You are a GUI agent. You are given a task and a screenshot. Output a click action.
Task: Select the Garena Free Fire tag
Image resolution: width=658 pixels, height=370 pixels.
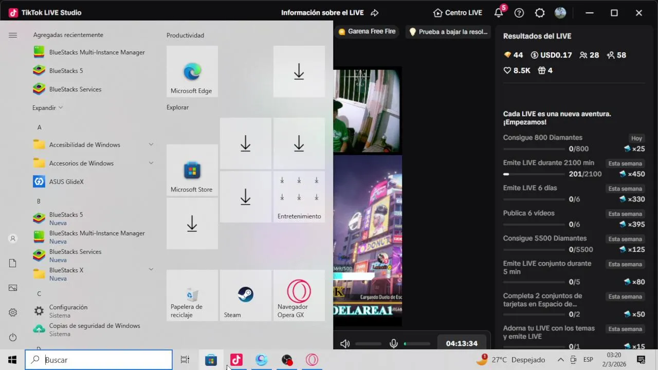pyautogui.click(x=367, y=31)
